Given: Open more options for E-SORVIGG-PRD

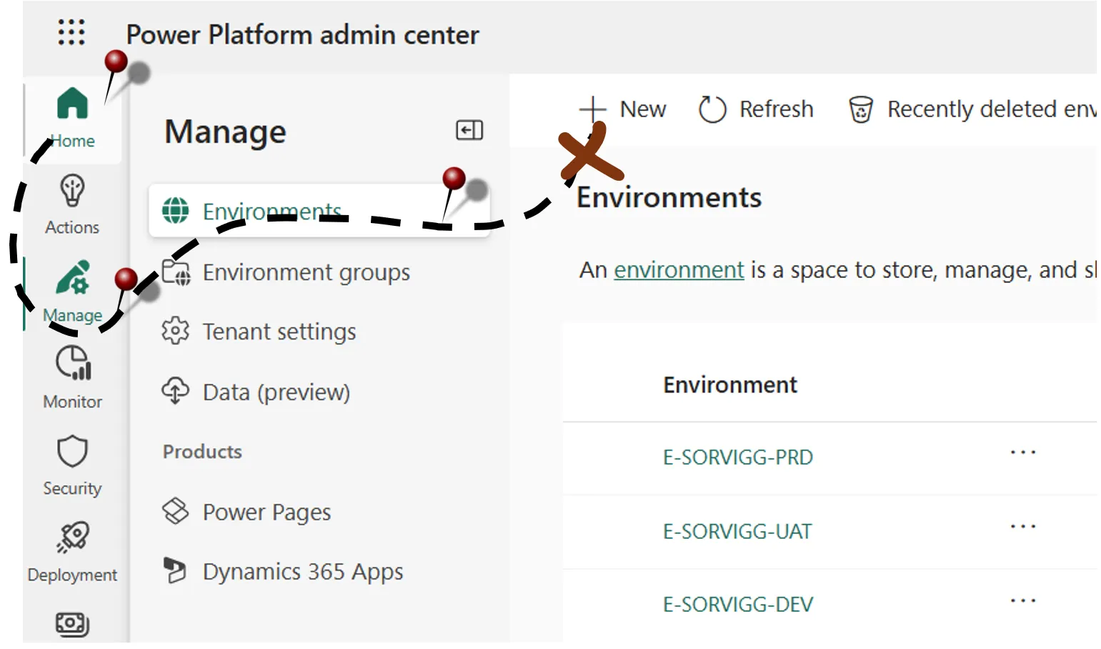Looking at the screenshot, I should pos(1023,452).
